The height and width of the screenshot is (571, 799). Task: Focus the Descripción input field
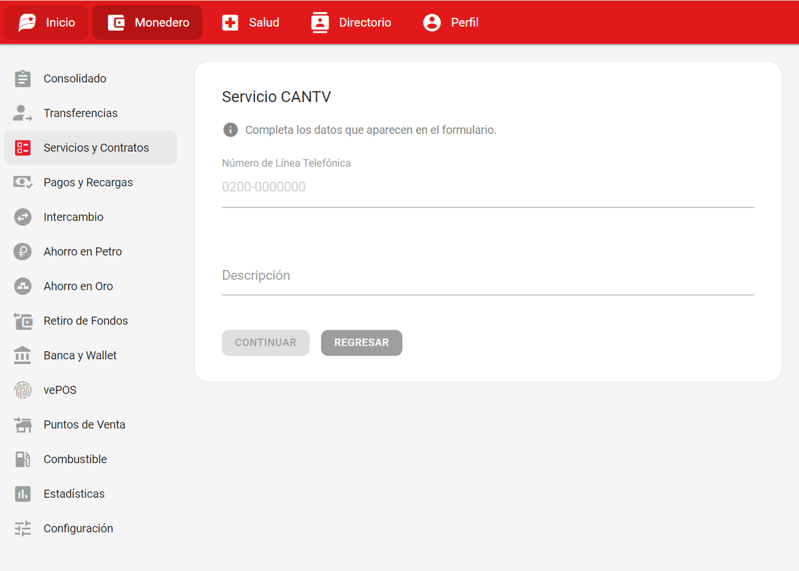[x=487, y=276]
